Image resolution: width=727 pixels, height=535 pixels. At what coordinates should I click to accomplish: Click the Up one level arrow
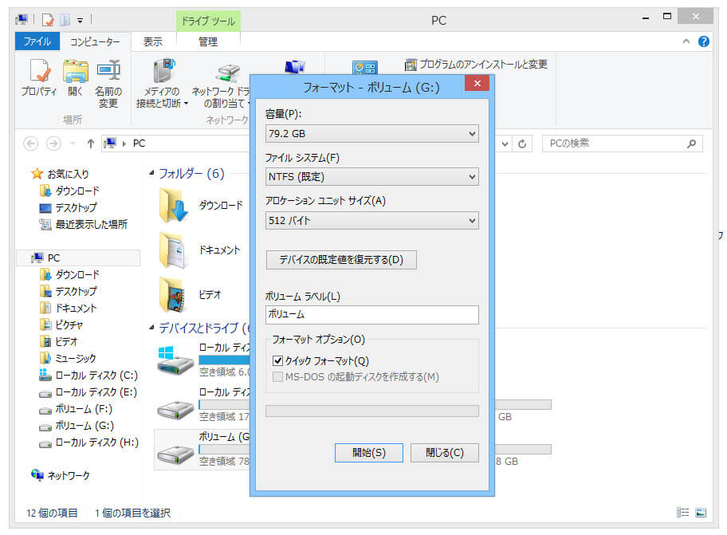[90, 144]
